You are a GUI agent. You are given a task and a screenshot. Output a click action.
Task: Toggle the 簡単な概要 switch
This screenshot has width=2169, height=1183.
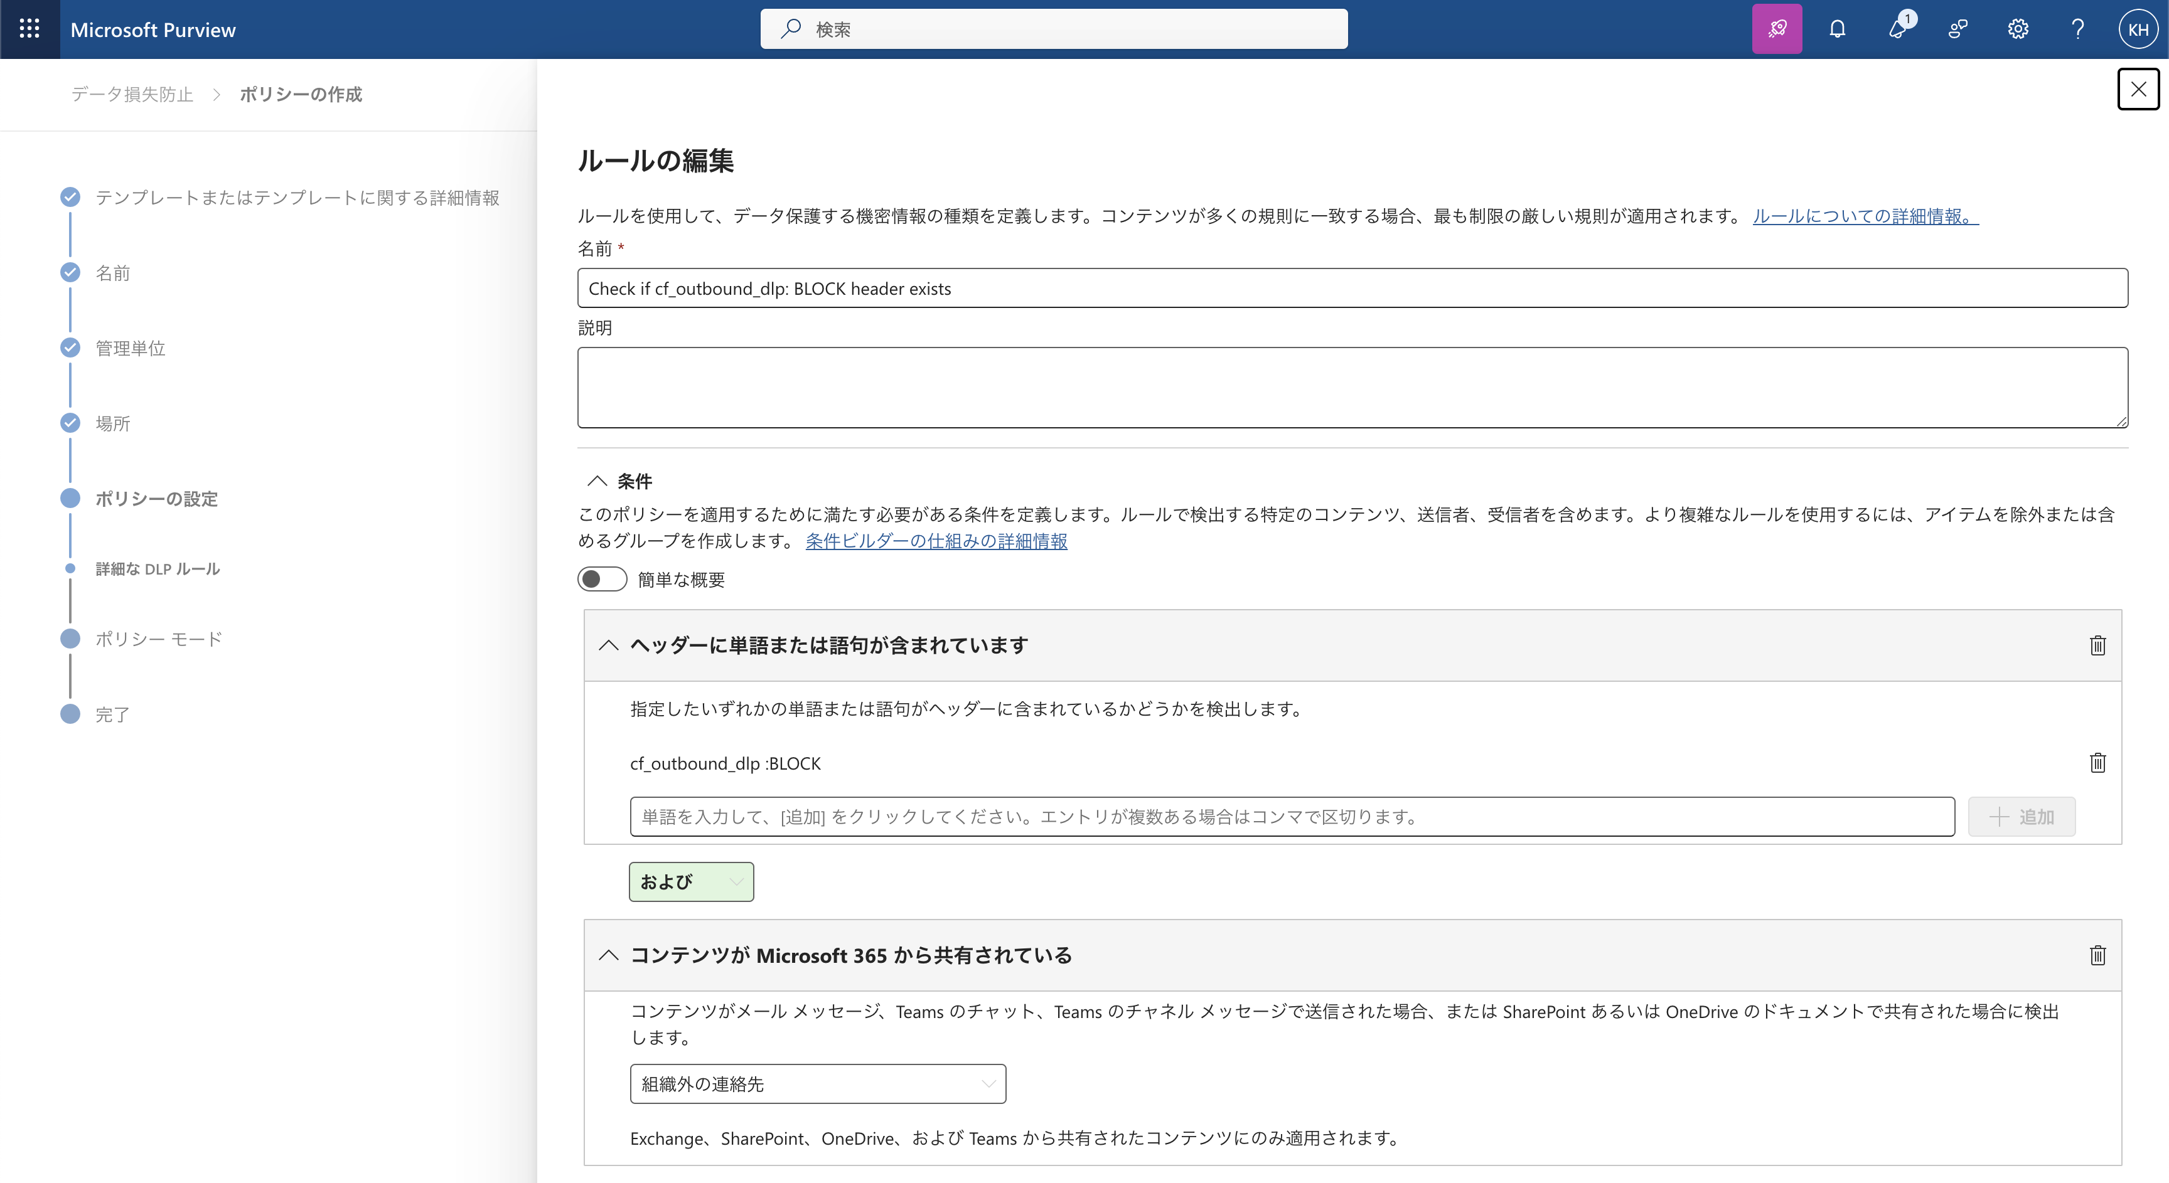[602, 579]
